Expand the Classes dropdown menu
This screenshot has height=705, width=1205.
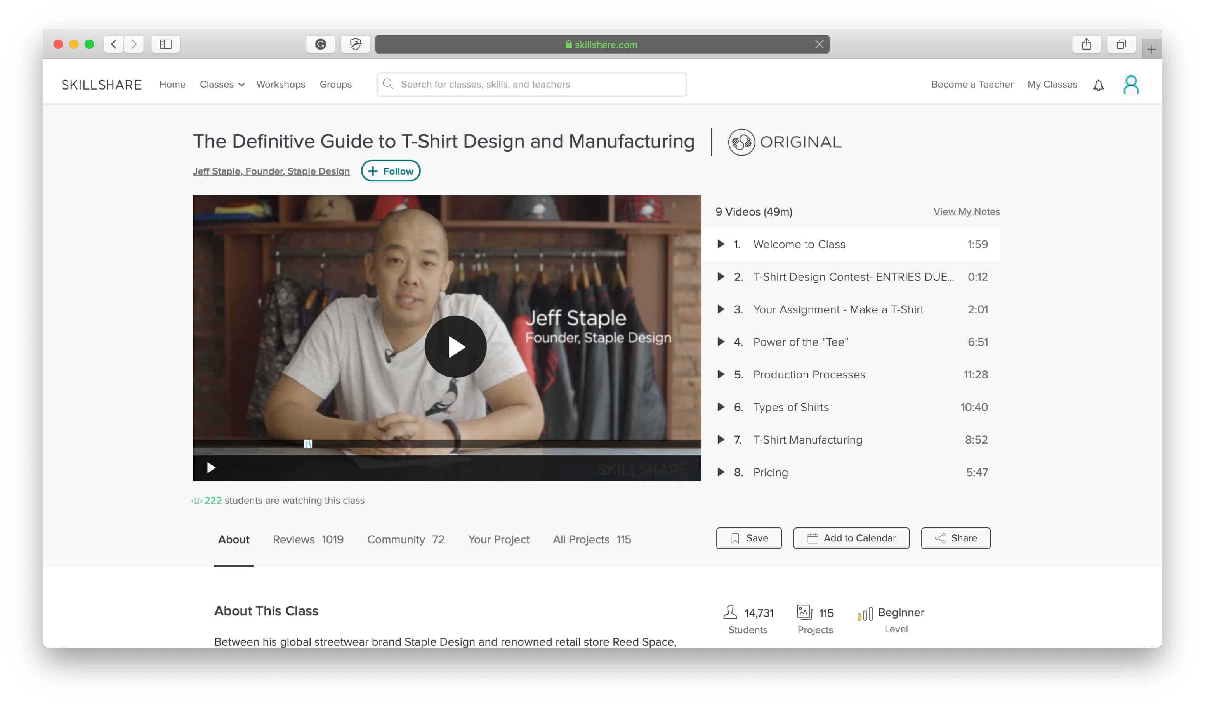[222, 84]
